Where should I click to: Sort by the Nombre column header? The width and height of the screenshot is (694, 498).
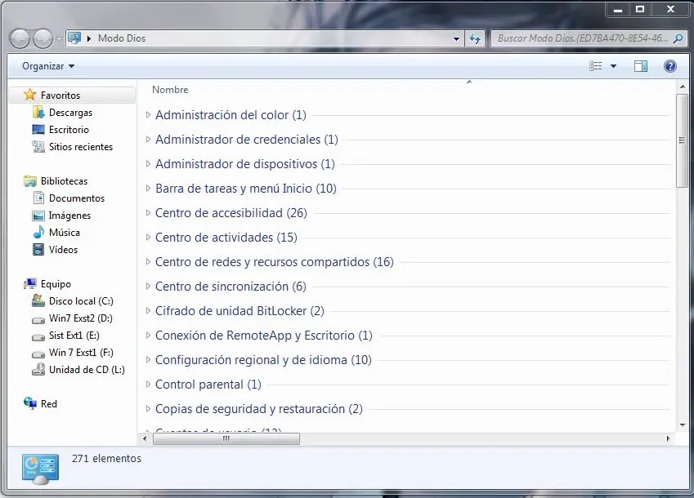pos(170,90)
